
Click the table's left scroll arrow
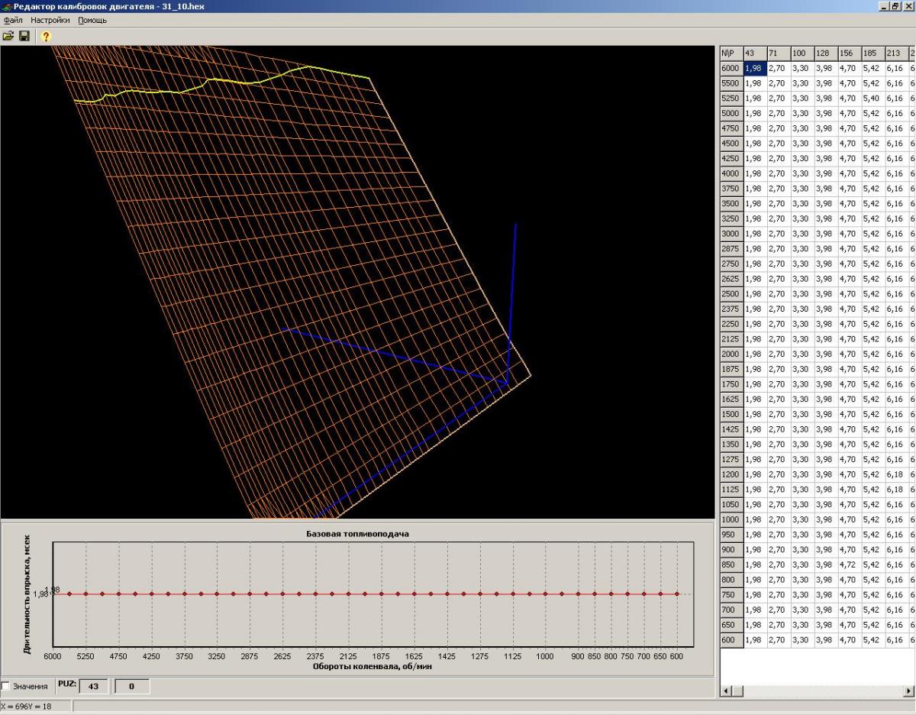tap(727, 691)
